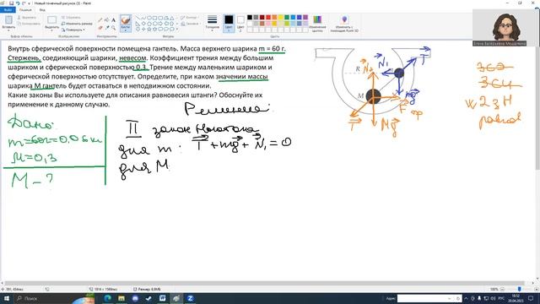Open Edit with Paint 3D

click(x=344, y=24)
